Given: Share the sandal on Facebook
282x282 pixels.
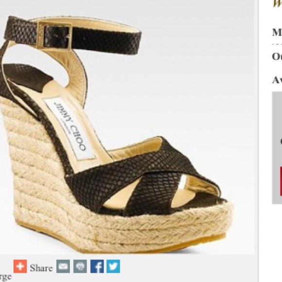Looking at the screenshot, I should 97,266.
